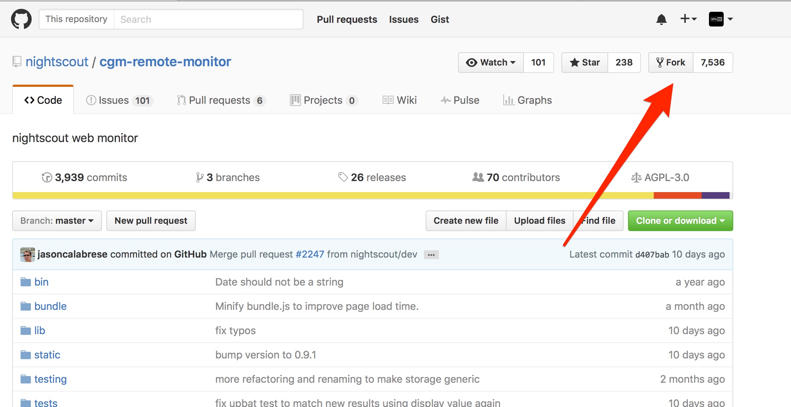Open 'bump version to 0.9.1' commit
Viewport: 791px width, 407px height.
(x=266, y=355)
